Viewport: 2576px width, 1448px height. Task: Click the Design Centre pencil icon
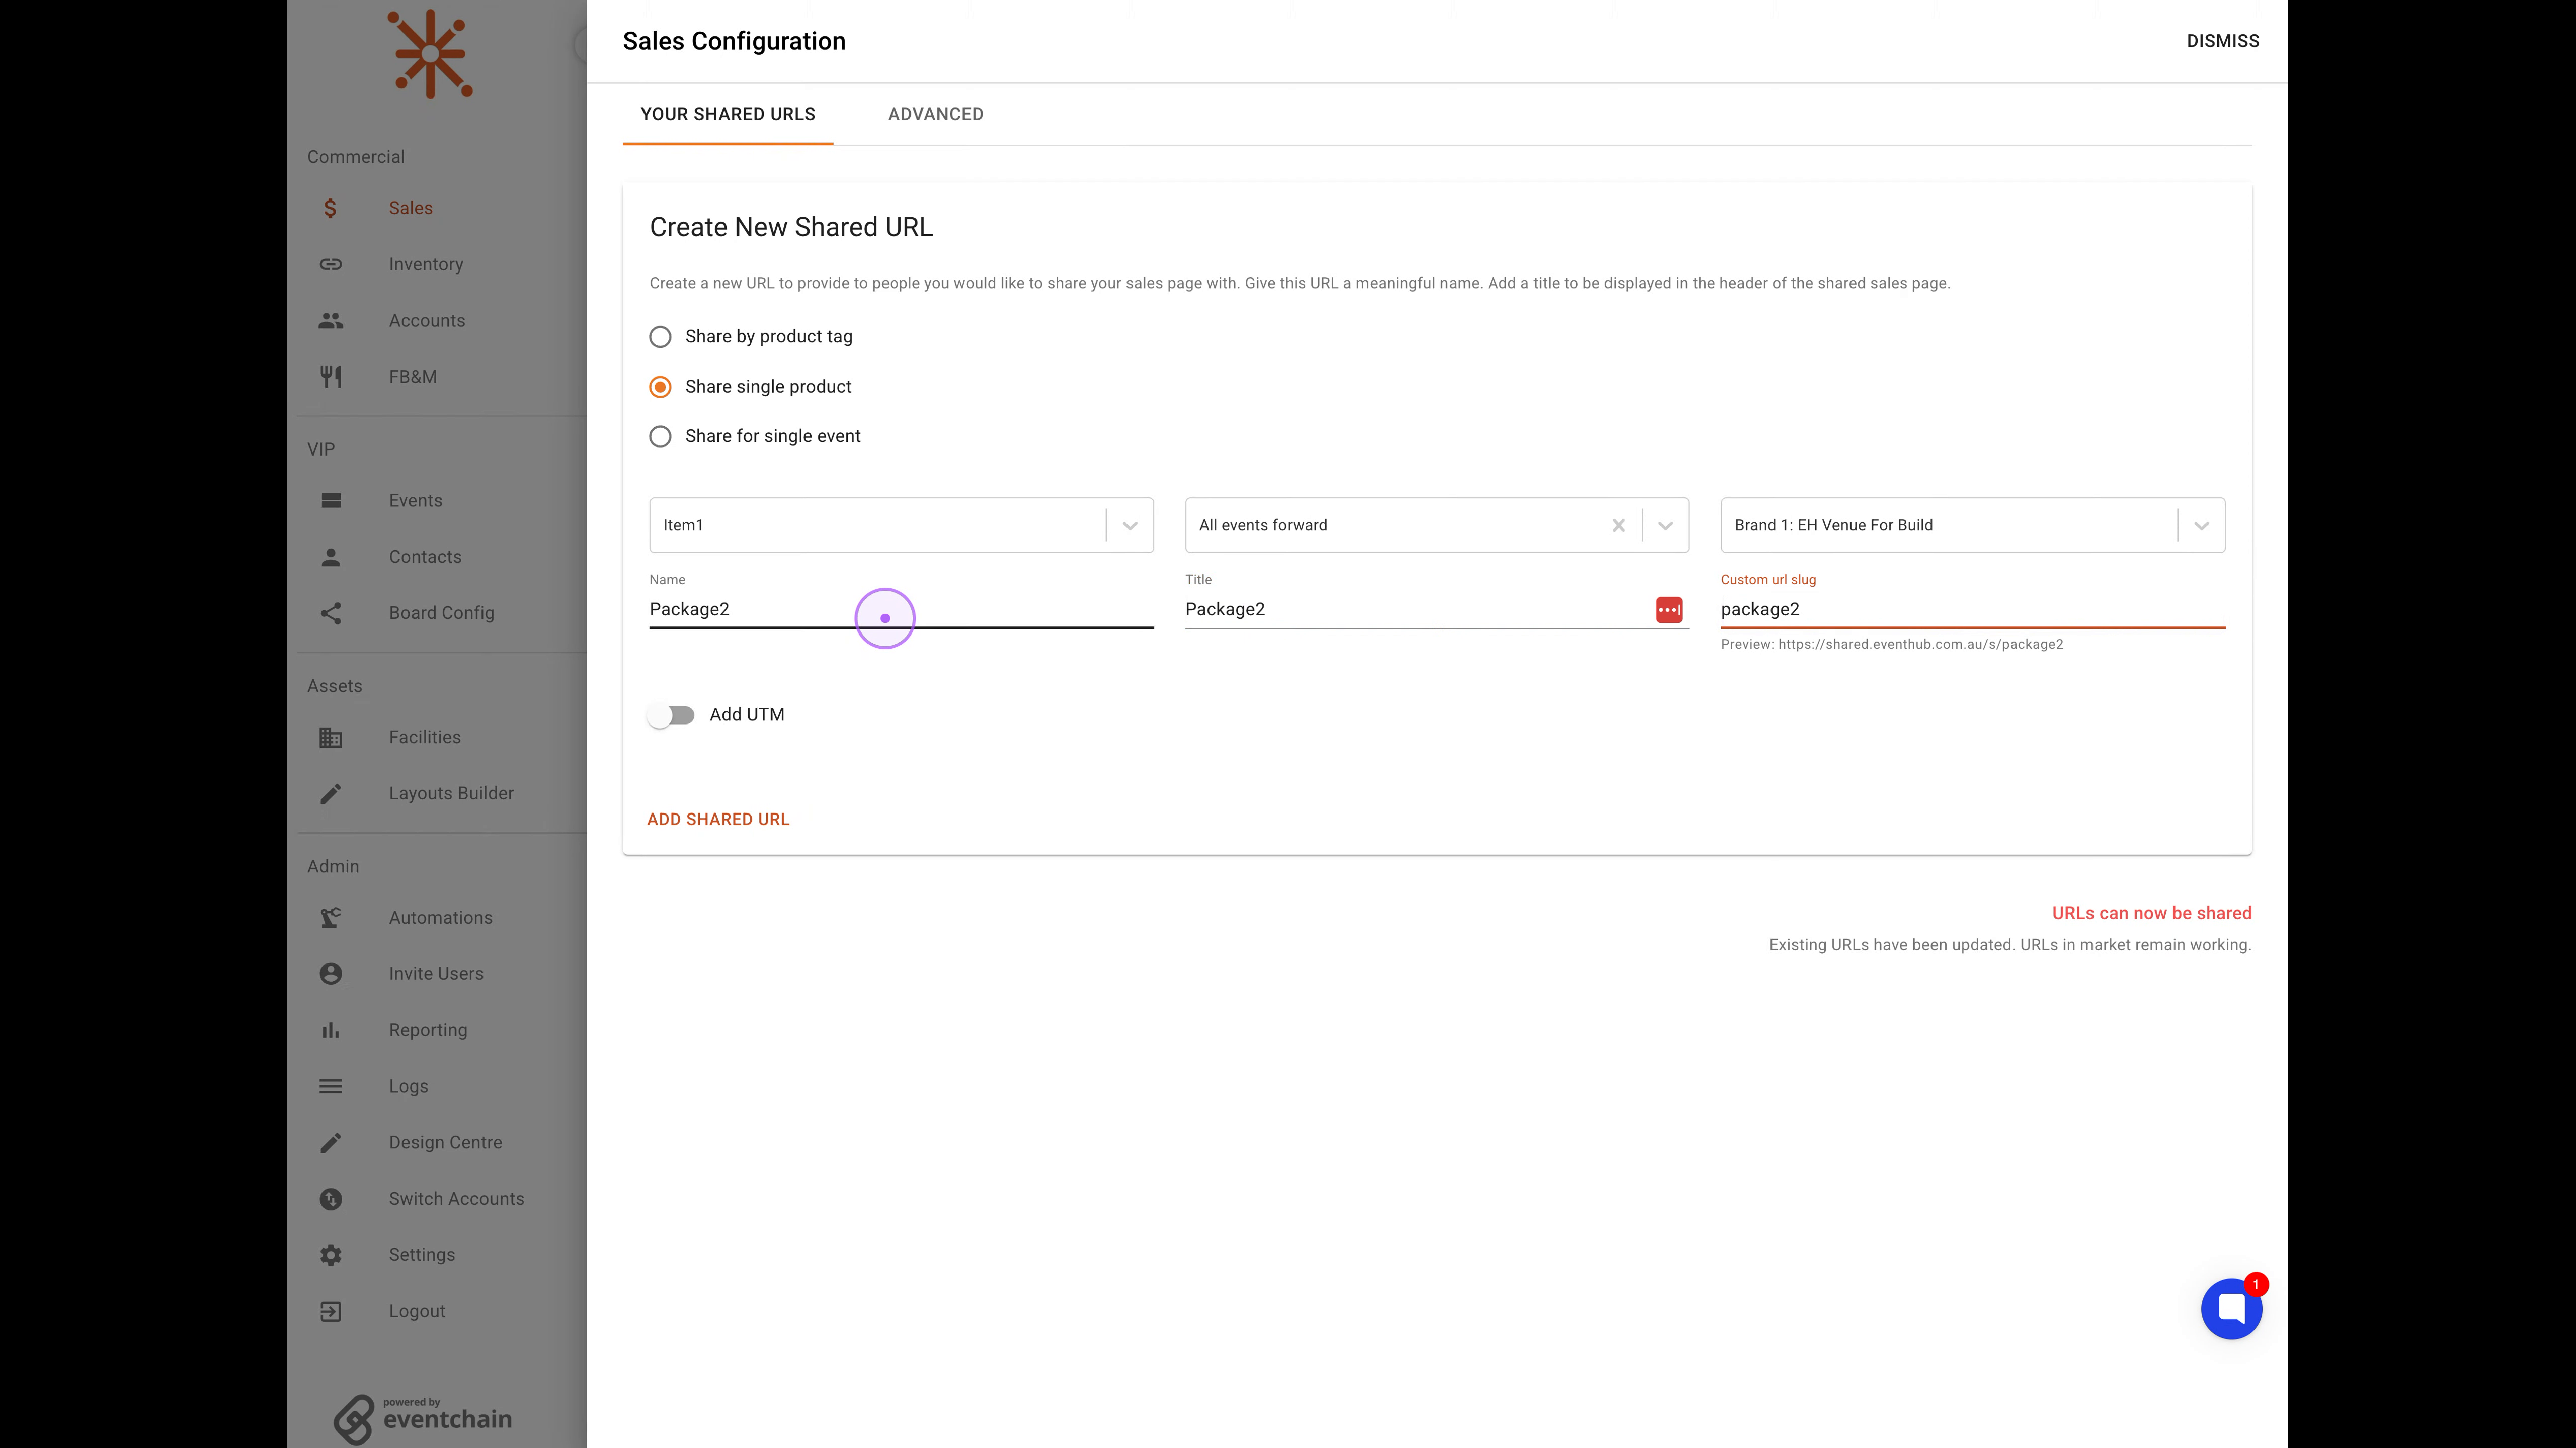click(331, 1142)
